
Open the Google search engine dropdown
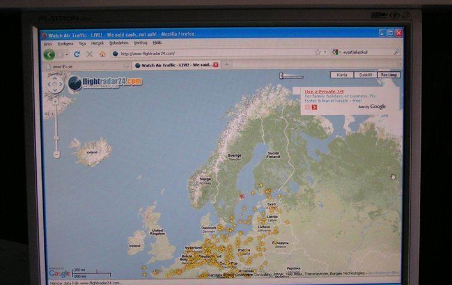point(336,52)
